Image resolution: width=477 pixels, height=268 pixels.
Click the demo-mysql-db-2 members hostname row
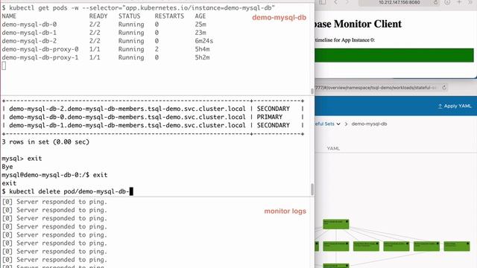click(127, 109)
